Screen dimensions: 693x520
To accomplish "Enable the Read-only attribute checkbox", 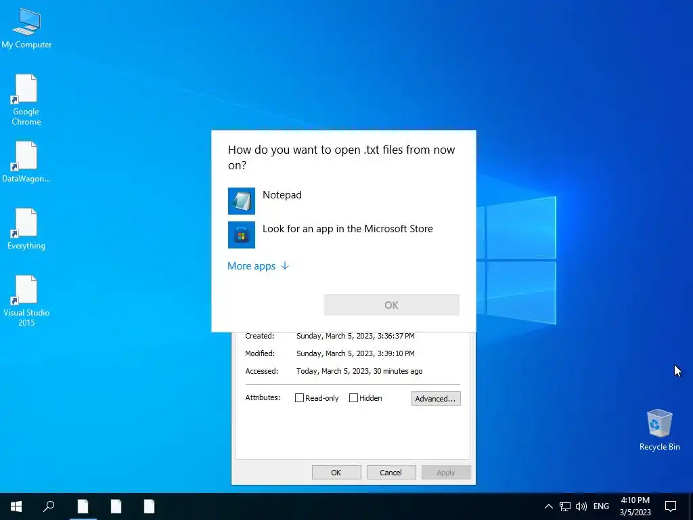I will (x=299, y=398).
